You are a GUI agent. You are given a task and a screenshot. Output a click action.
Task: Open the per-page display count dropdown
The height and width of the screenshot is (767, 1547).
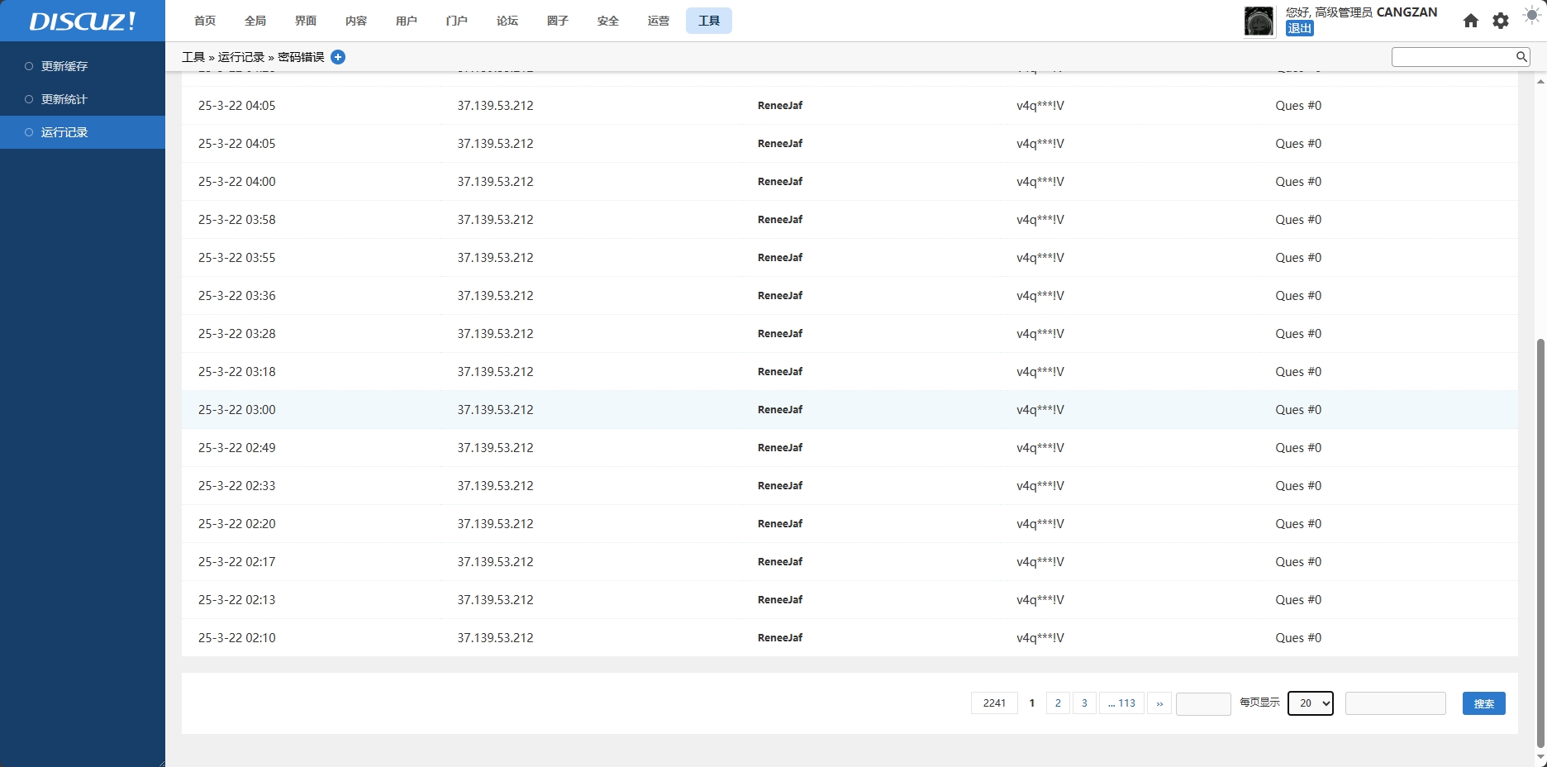(x=1310, y=703)
